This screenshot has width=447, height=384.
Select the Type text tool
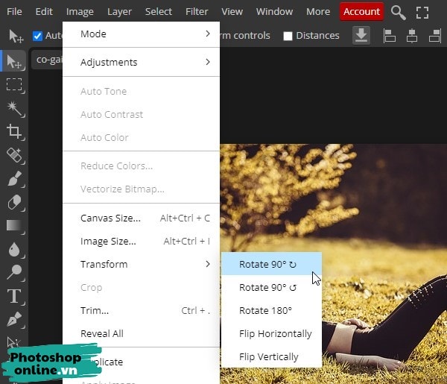(14, 296)
